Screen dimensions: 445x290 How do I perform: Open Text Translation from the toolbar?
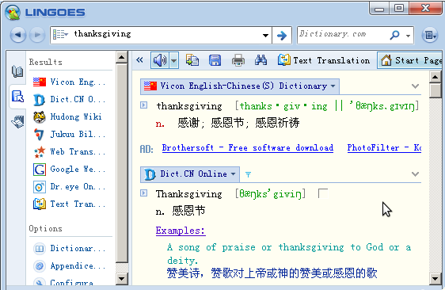point(324,60)
